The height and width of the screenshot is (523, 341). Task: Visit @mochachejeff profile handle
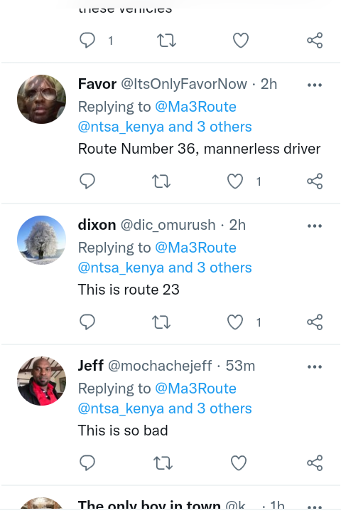(x=160, y=366)
